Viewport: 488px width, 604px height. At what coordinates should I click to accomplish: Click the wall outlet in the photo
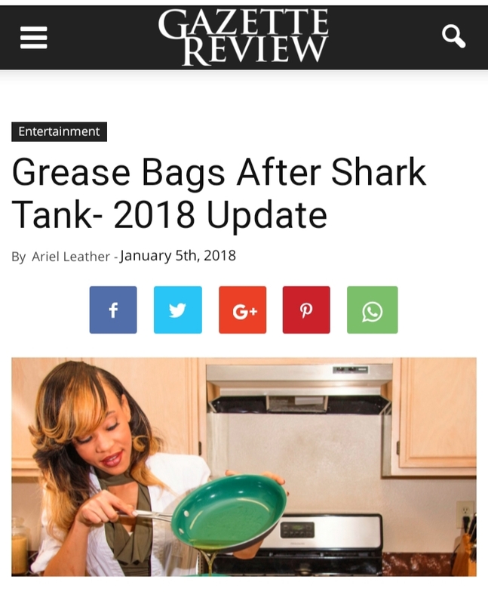465,514
